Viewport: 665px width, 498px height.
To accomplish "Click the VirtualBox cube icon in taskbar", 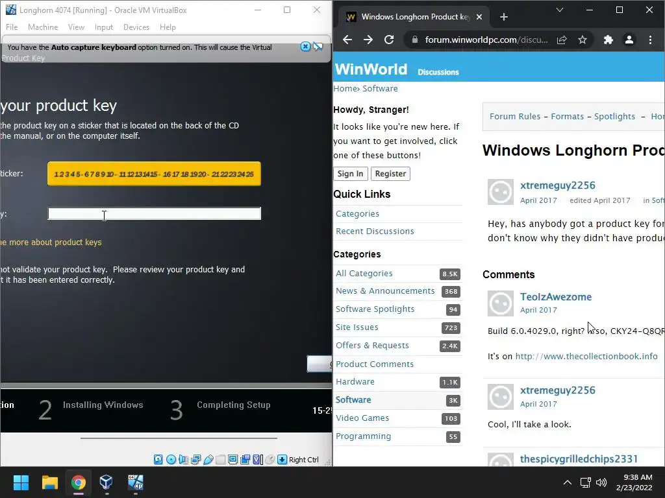I will 106,482.
